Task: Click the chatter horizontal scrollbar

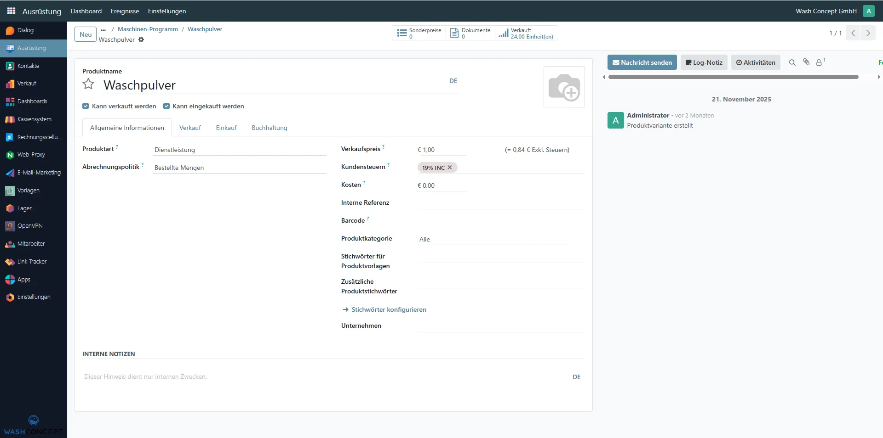Action: (x=733, y=77)
